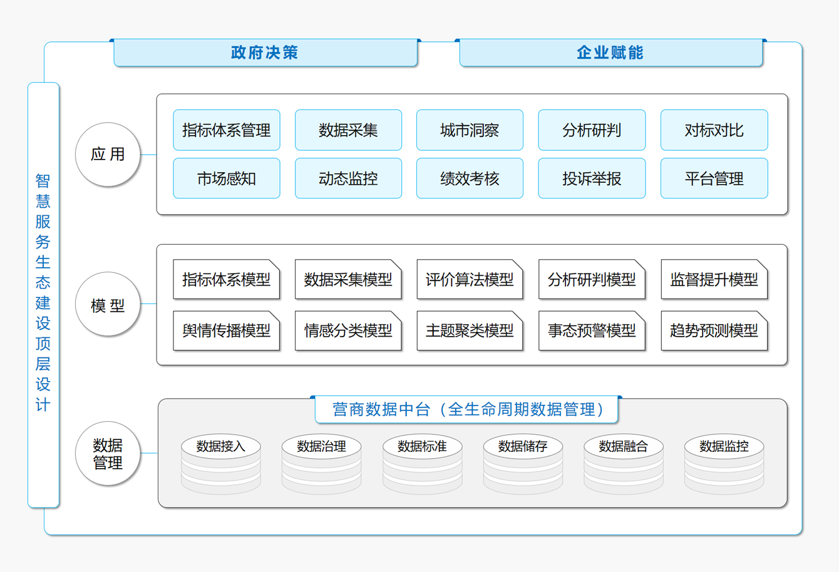839x572 pixels.
Task: Click the 数据监控 database cylinder icon
Action: (x=724, y=464)
